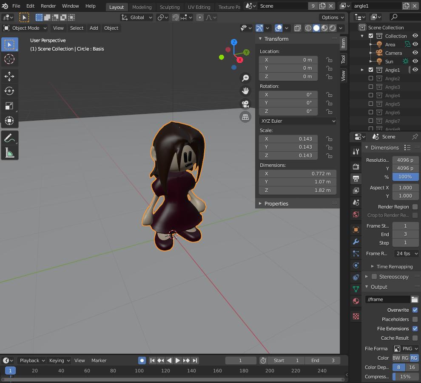
Task: Enable wireframe viewport shading
Action: 308,28
